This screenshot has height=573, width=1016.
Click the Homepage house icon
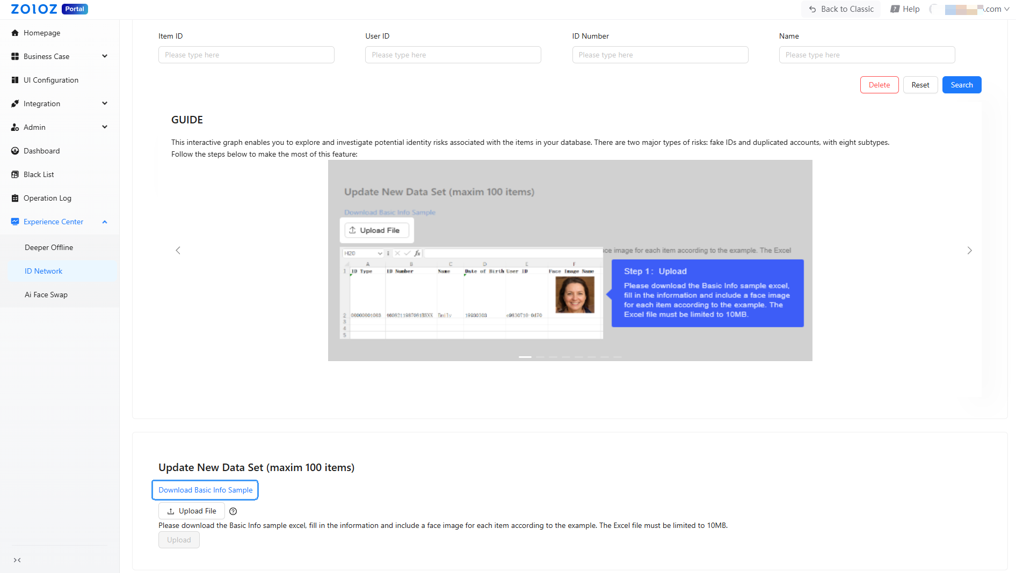point(15,33)
